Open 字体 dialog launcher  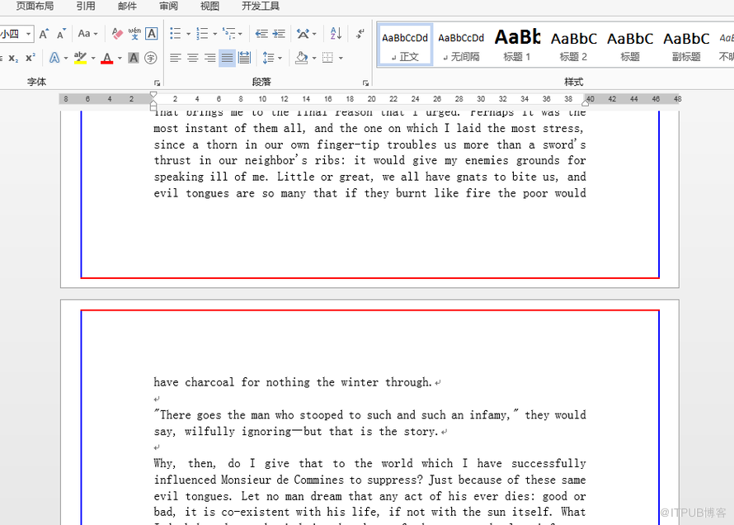click(158, 83)
